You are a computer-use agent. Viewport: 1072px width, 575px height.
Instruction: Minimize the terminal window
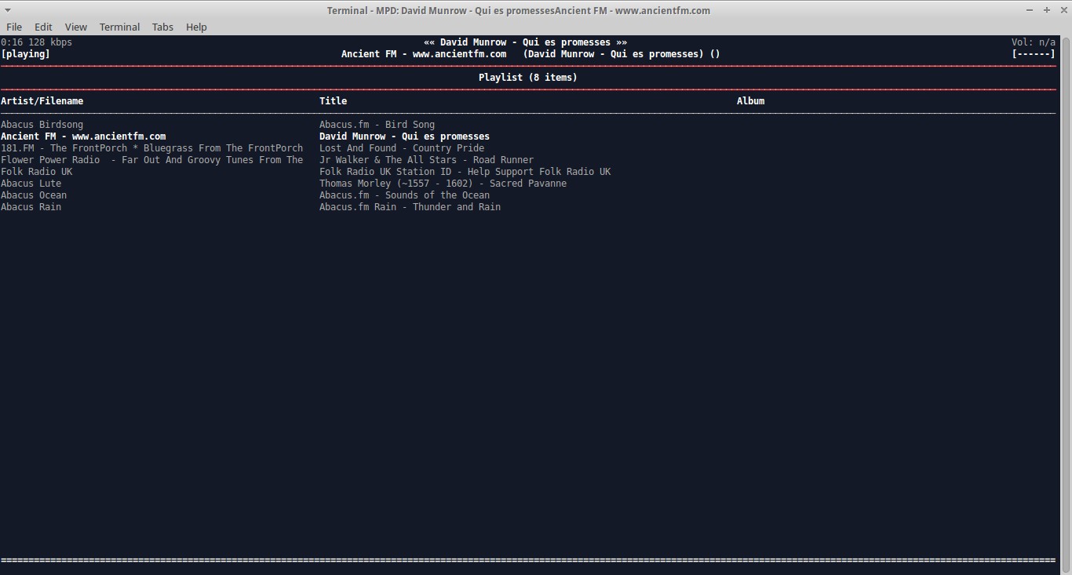[x=1030, y=10]
